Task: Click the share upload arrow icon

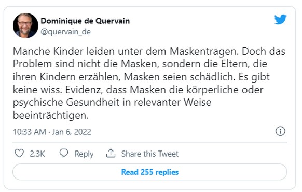Action: (111, 153)
